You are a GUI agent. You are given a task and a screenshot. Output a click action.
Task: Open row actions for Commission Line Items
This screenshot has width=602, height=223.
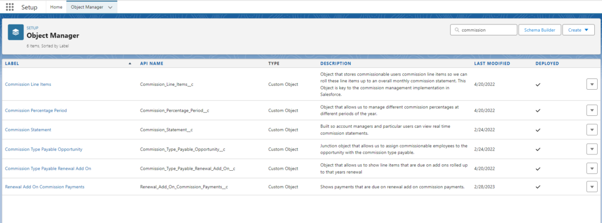[x=592, y=84]
